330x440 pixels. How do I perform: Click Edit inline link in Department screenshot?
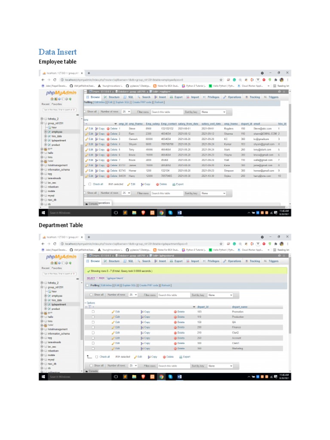point(107,285)
